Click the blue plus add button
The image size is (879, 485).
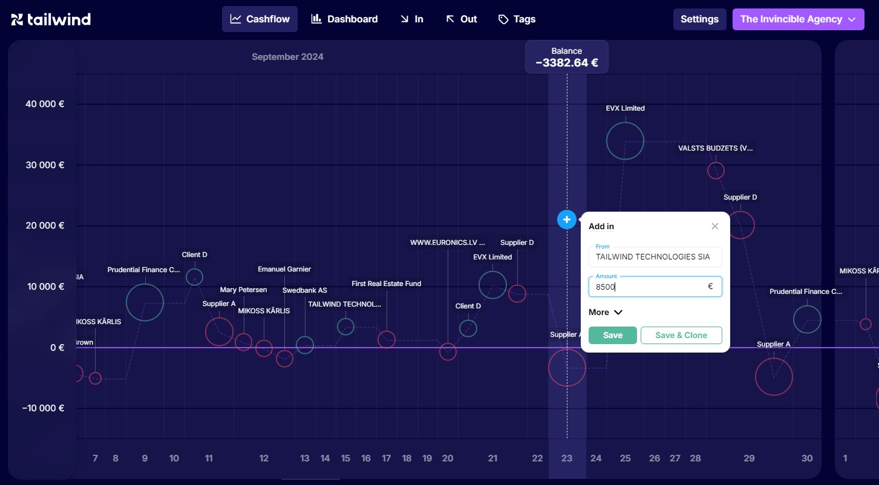tap(567, 220)
